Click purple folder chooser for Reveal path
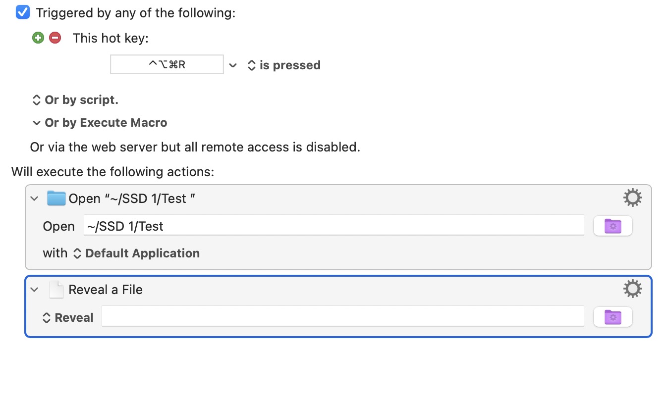 pos(612,317)
